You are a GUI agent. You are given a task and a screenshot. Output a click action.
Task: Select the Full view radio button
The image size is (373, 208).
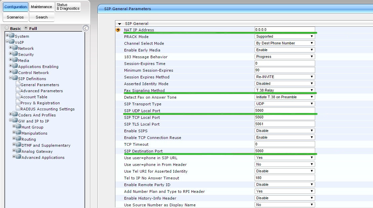26,28
